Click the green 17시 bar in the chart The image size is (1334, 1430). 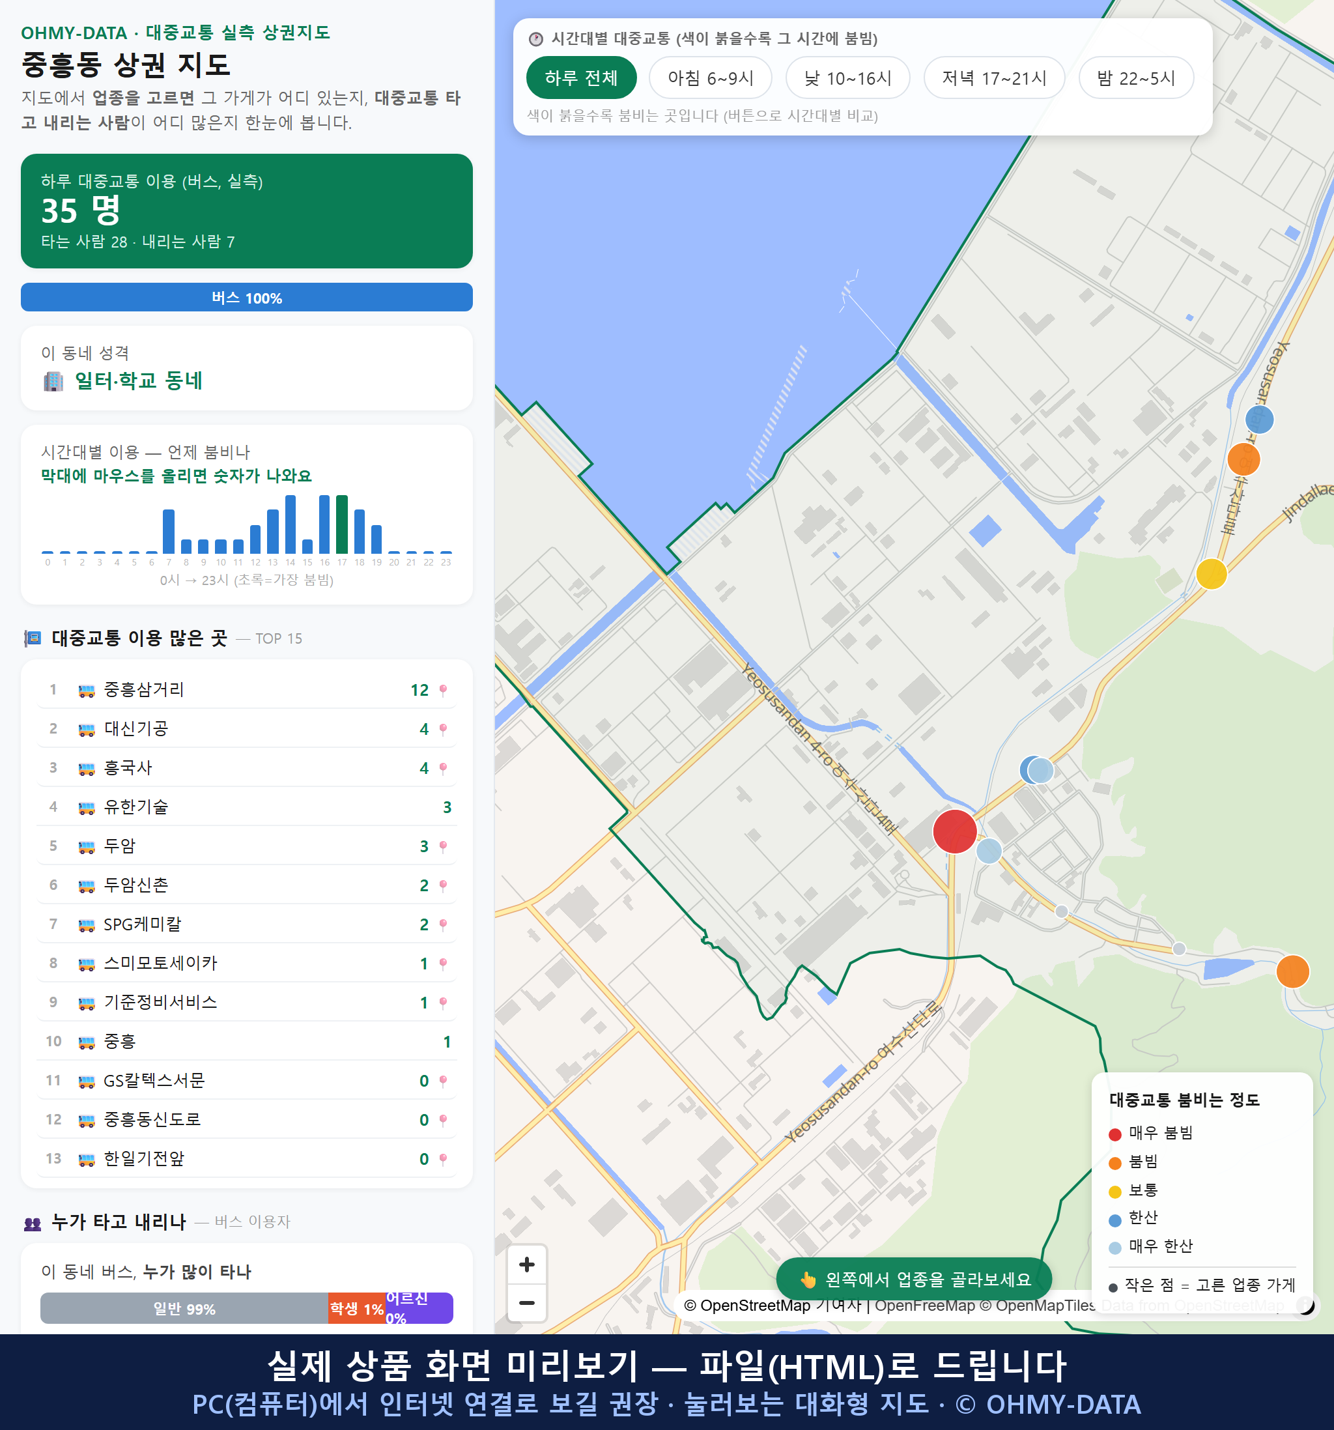point(341,524)
